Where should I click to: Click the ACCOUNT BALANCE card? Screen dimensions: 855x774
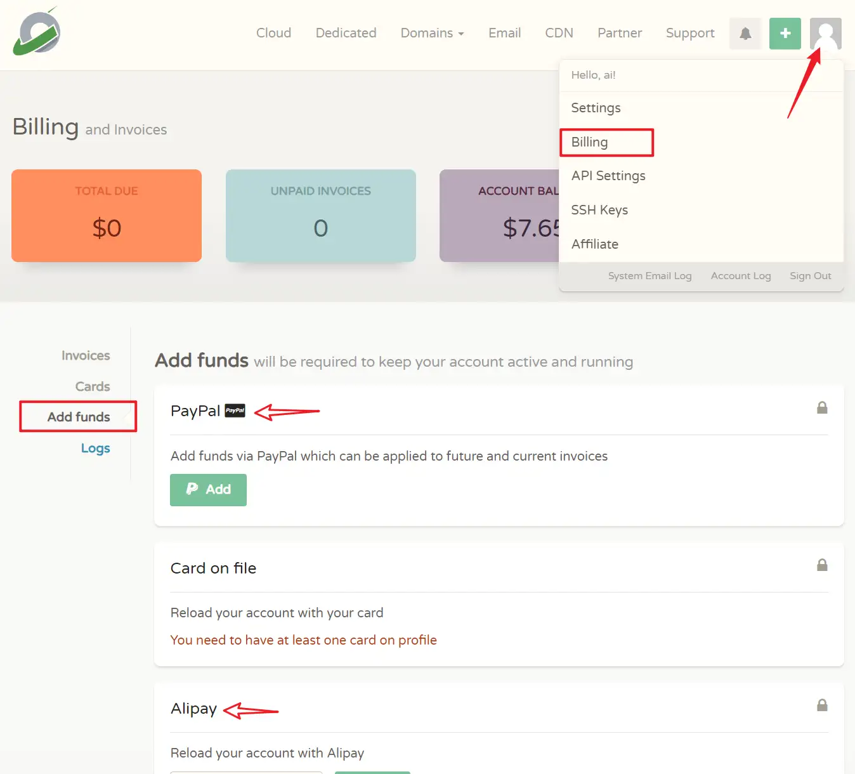coord(499,216)
